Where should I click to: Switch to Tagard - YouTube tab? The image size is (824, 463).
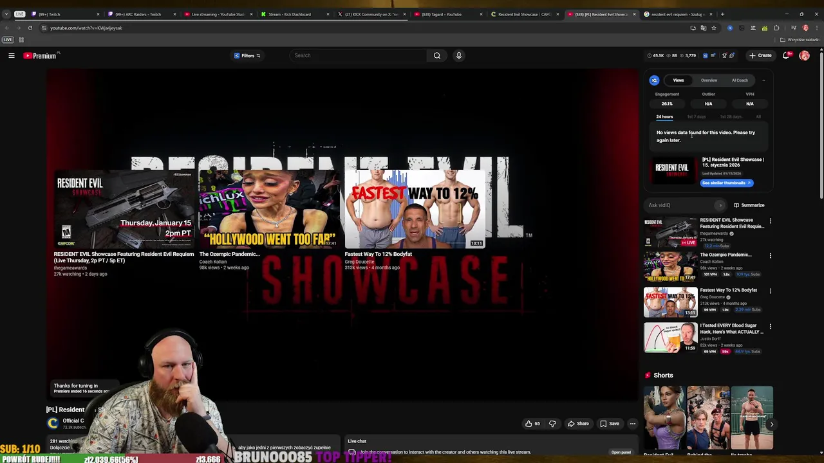tap(448, 14)
